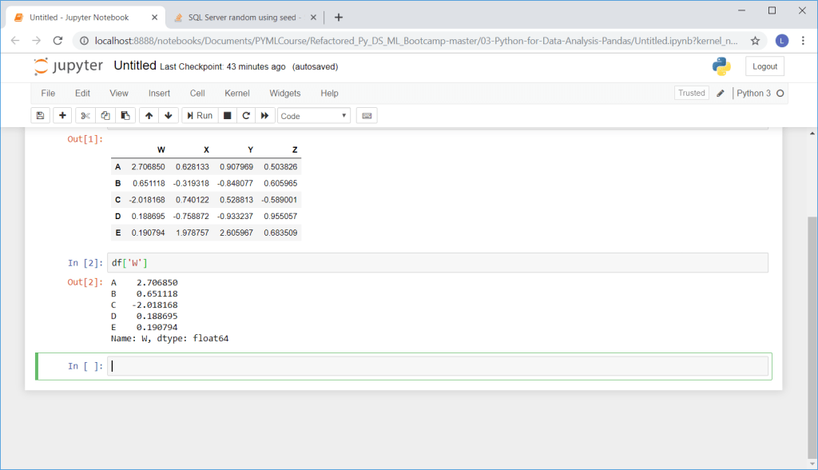Move selected cell down arrow

point(169,116)
